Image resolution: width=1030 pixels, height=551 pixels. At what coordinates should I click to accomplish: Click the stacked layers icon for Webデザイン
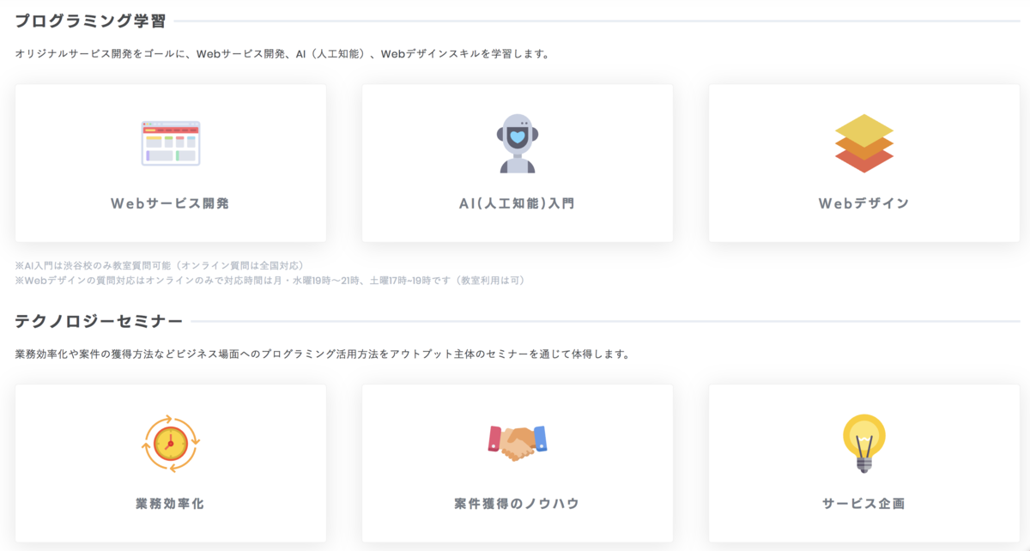[x=863, y=142]
